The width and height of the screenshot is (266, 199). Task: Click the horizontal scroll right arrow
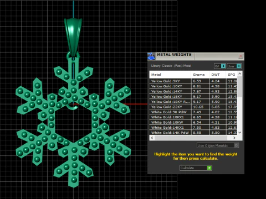[x=234, y=138]
